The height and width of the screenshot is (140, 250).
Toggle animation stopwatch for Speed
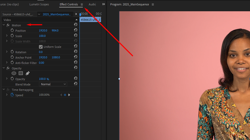coord(12,95)
